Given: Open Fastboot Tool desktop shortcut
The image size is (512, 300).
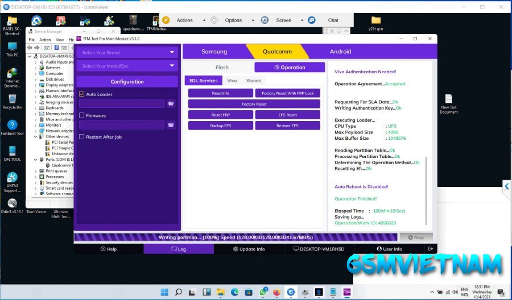Looking at the screenshot, I should click(12, 126).
